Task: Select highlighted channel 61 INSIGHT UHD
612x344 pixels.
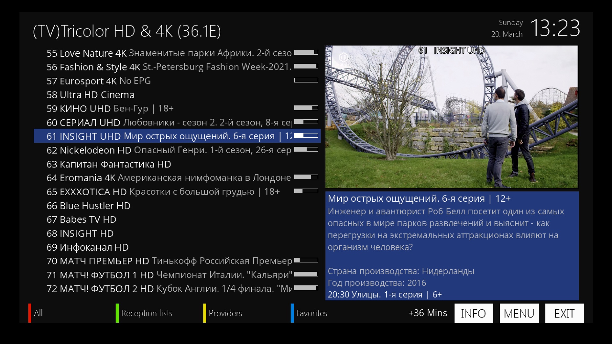Action: coord(177,136)
